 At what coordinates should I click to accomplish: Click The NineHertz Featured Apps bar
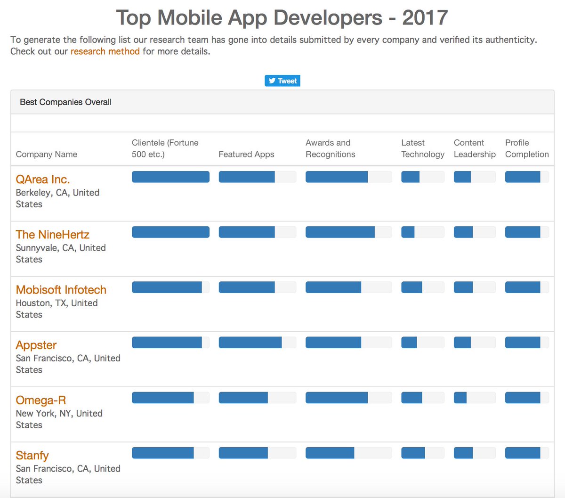[x=258, y=232]
